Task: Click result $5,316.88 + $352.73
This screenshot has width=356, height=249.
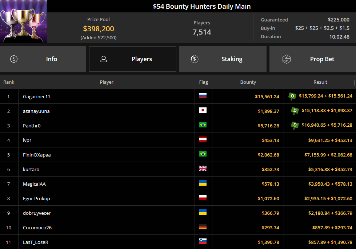Action: pos(330,169)
